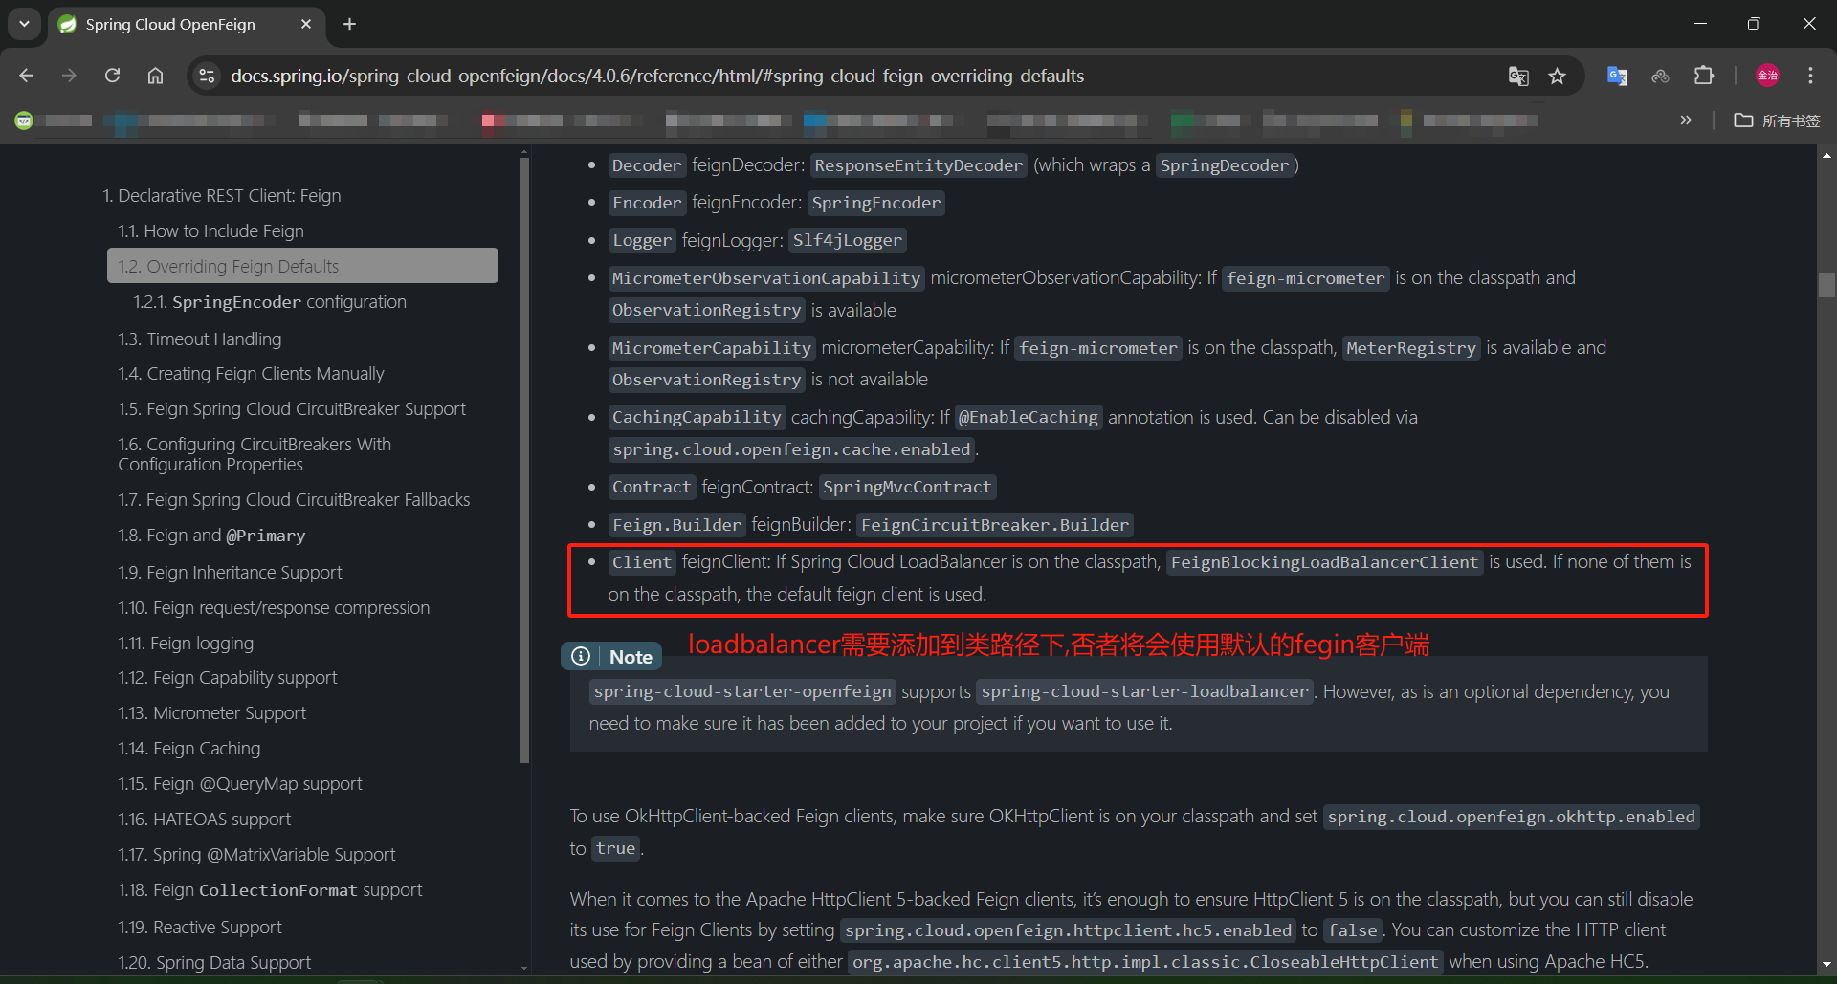Bookmark this page with the star icon
Image resolution: width=1837 pixels, height=984 pixels.
(1558, 76)
